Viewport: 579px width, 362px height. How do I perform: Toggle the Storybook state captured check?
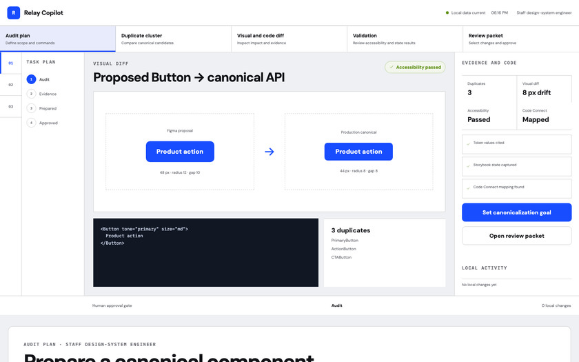click(x=516, y=166)
